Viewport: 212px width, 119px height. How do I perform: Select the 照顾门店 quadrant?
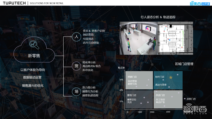pyautogui.click(x=139, y=80)
